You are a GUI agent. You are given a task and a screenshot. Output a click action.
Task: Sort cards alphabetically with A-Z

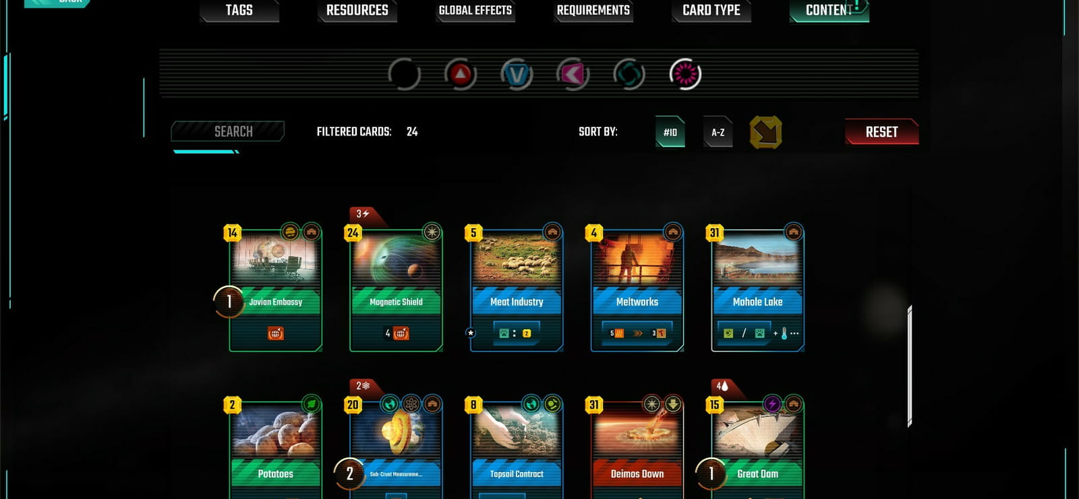[718, 132]
